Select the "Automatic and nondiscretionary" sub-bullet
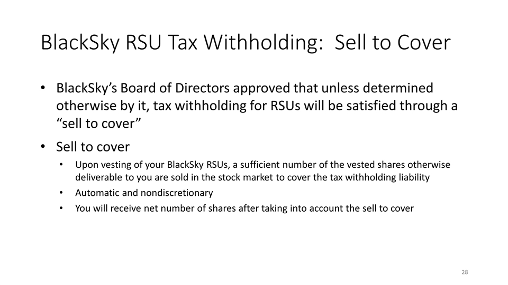The image size is (508, 285). pos(144,193)
